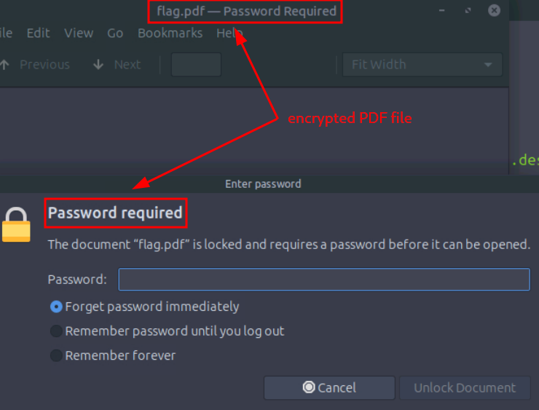Click the padlock icon in password dialog
The width and height of the screenshot is (539, 410).
[x=16, y=225]
